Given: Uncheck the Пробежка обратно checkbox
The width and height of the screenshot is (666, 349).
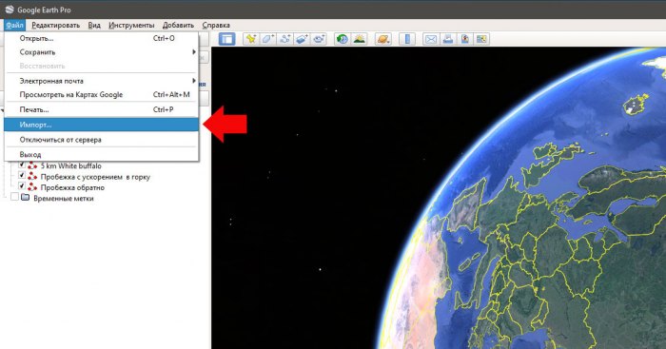Looking at the screenshot, I should [x=22, y=186].
